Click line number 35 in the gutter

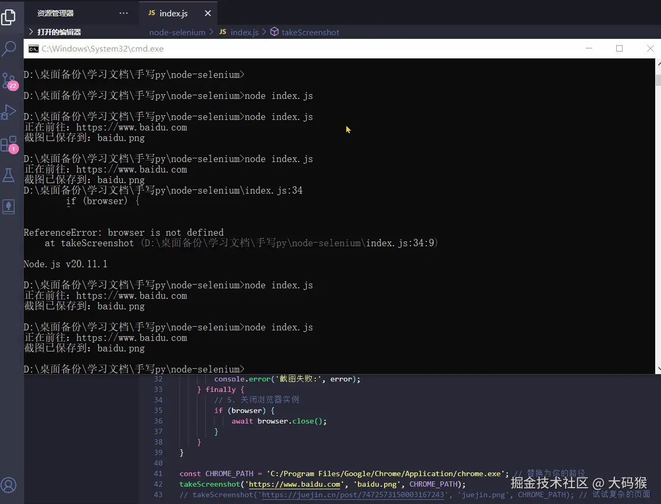point(158,410)
